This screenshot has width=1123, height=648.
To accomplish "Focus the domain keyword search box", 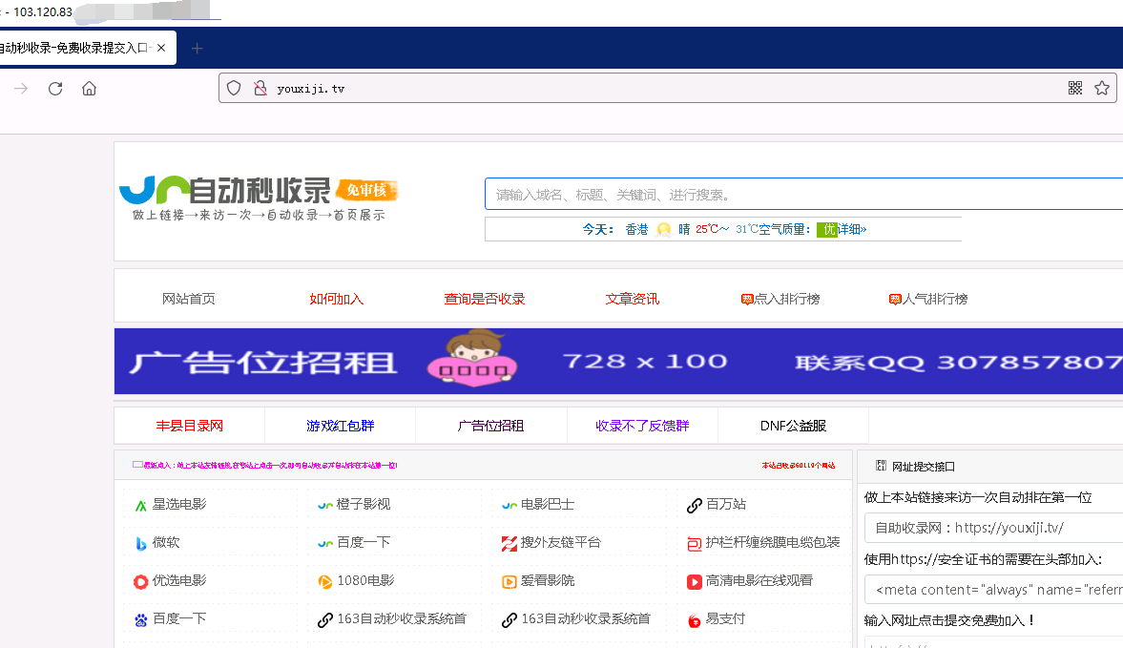I will click(801, 195).
